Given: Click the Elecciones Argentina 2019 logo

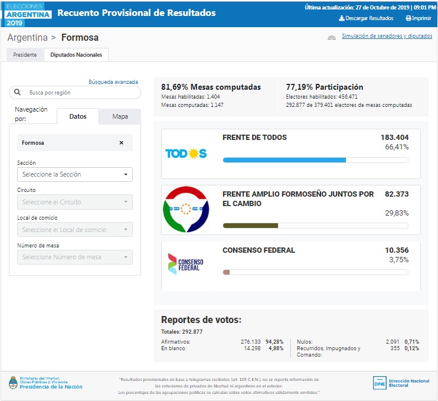Looking at the screenshot, I should pyautogui.click(x=28, y=15).
